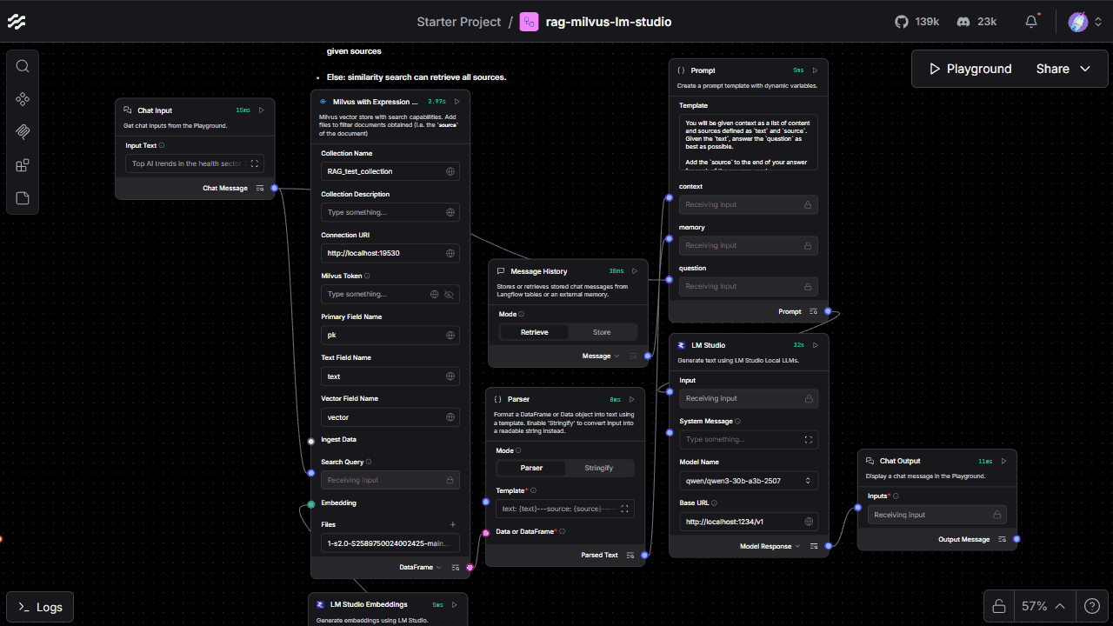Toggle Milvus Token visibility eye icon
The image size is (1113, 626).
pos(449,295)
